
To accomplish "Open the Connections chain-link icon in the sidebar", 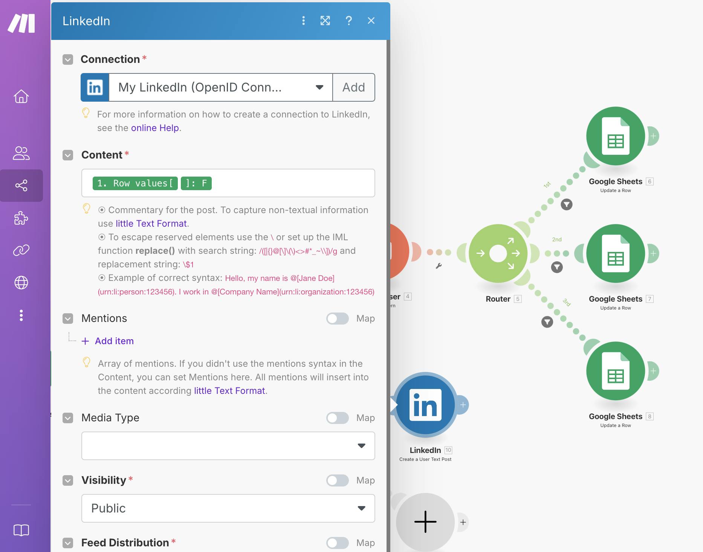I will click(x=21, y=250).
